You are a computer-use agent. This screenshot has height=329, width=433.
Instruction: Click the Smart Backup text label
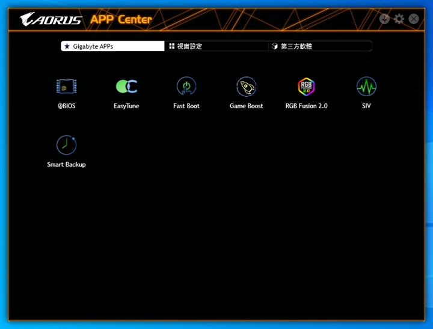tap(66, 164)
